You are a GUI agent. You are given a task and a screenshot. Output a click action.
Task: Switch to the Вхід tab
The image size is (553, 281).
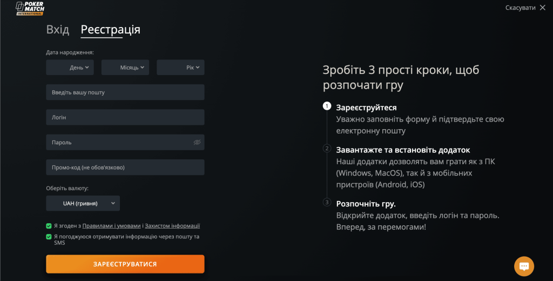57,29
